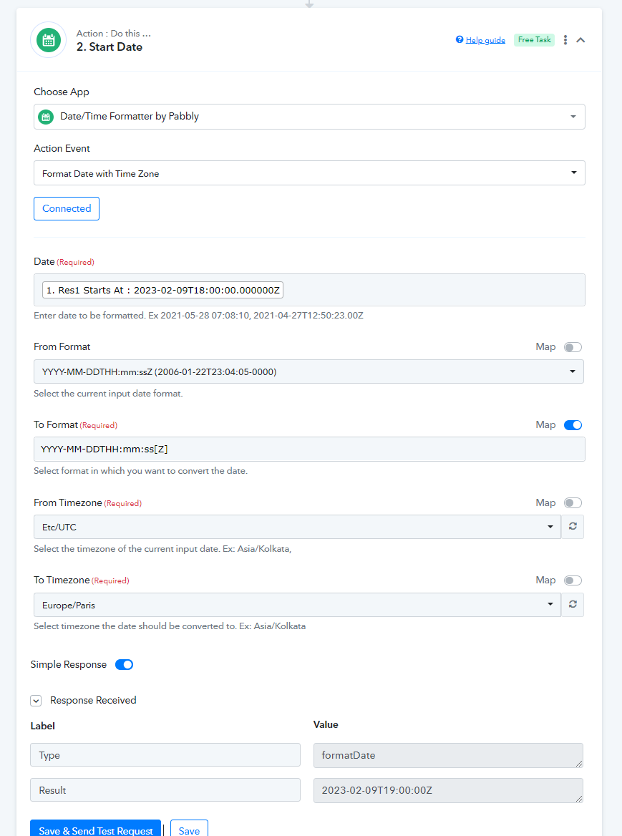Viewport: 622px width, 836px height.
Task: Open the Help guide link
Action: (x=485, y=40)
